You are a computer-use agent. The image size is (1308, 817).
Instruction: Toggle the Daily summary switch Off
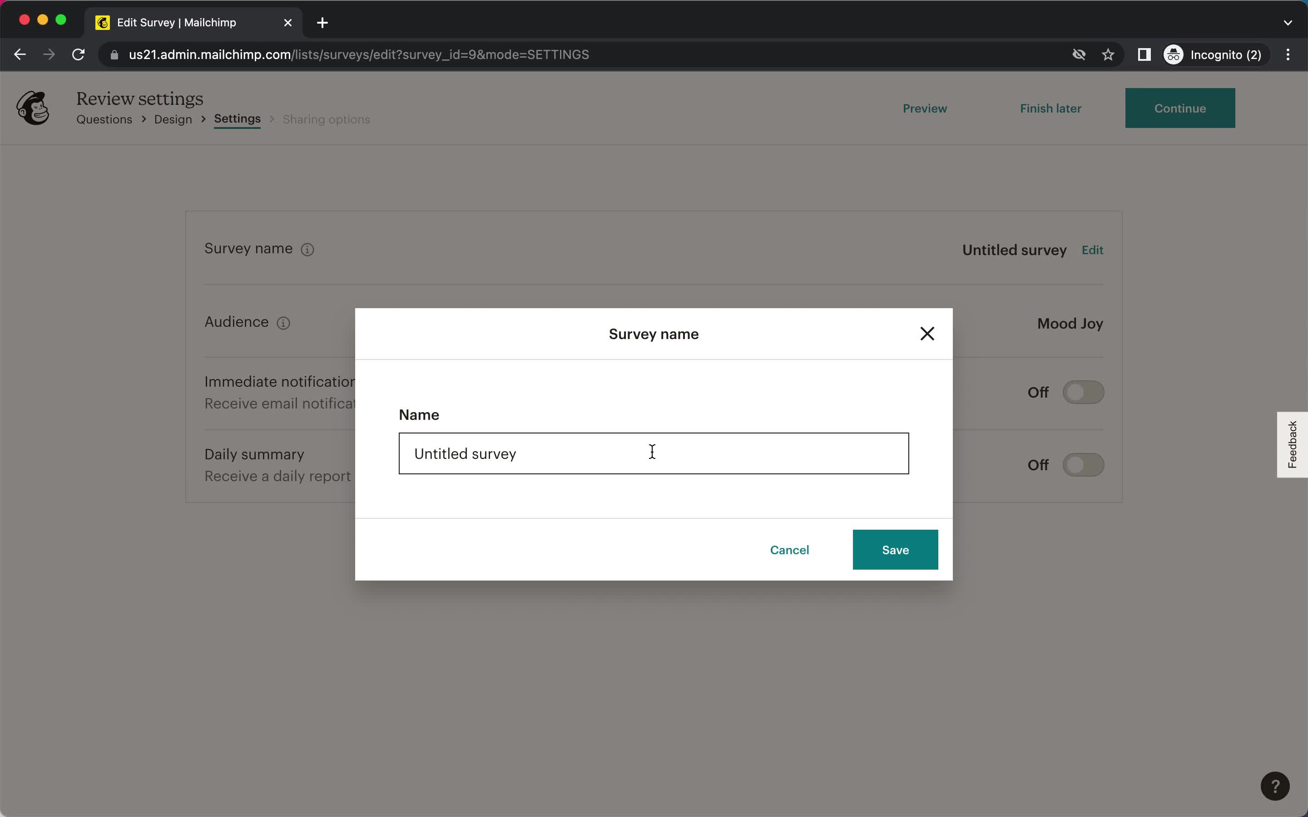tap(1083, 465)
